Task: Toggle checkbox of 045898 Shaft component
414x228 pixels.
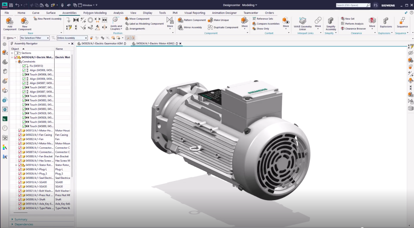Action: click(20, 199)
